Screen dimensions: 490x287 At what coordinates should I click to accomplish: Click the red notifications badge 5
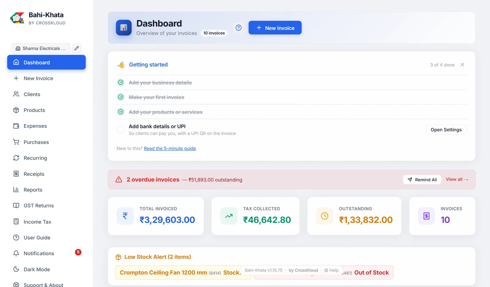pos(78,252)
